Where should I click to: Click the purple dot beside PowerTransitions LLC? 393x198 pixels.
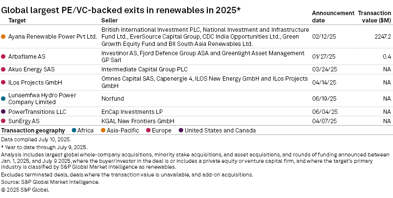click(x=4, y=112)
